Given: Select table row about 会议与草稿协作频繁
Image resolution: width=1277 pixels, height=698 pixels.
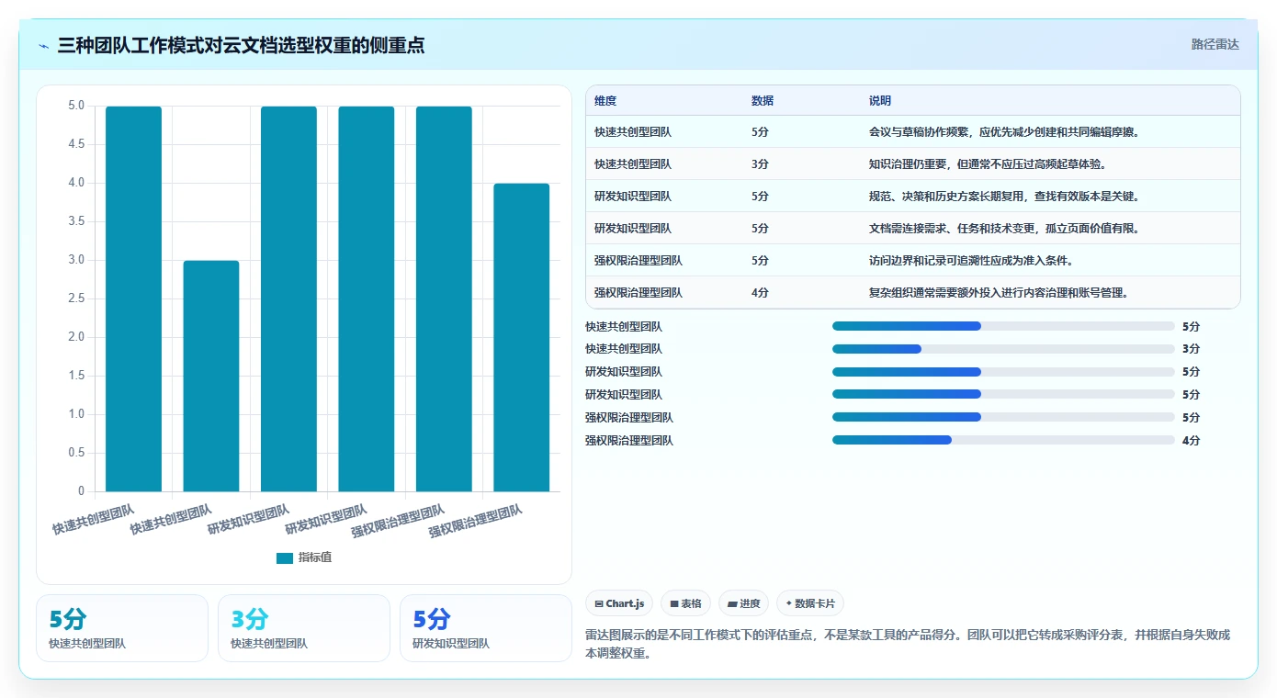Looking at the screenshot, I should pyautogui.click(x=912, y=132).
